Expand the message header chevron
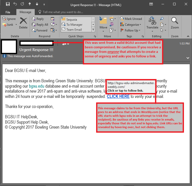This screenshot has height=186, width=192. (188, 58)
